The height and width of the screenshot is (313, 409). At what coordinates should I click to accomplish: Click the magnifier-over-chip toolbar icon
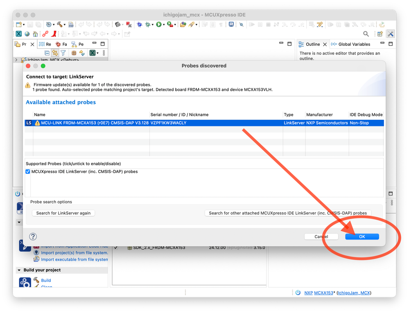[x=242, y=25]
